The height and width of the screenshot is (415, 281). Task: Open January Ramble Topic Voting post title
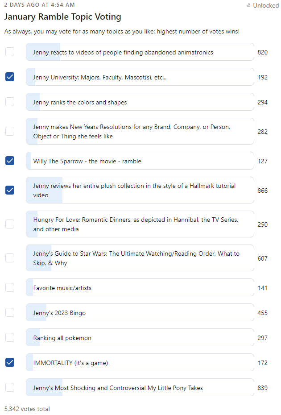(63, 17)
